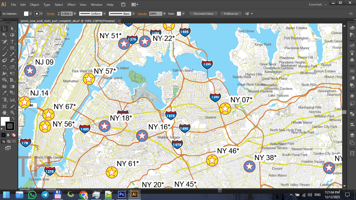Click the Preferences button
Screen dimensions: 356x200
231,14
